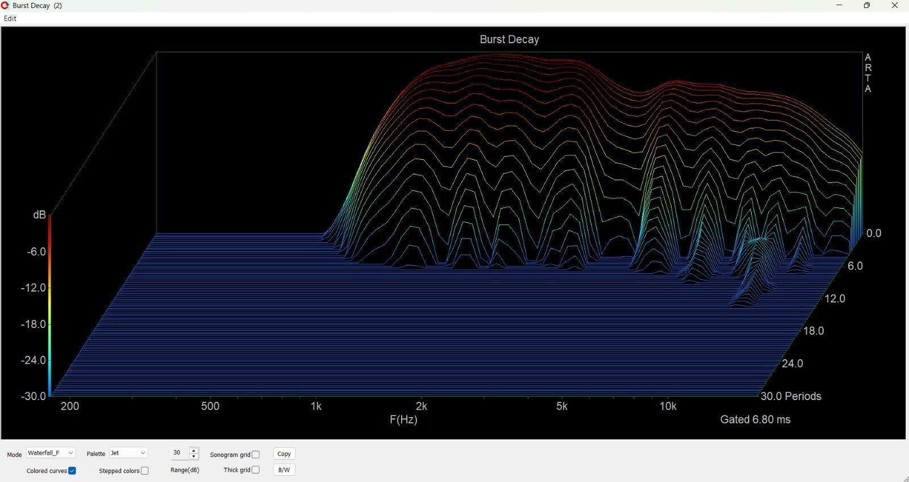Enable the Stepped colors checkbox
This screenshot has width=909, height=482.
tap(145, 471)
